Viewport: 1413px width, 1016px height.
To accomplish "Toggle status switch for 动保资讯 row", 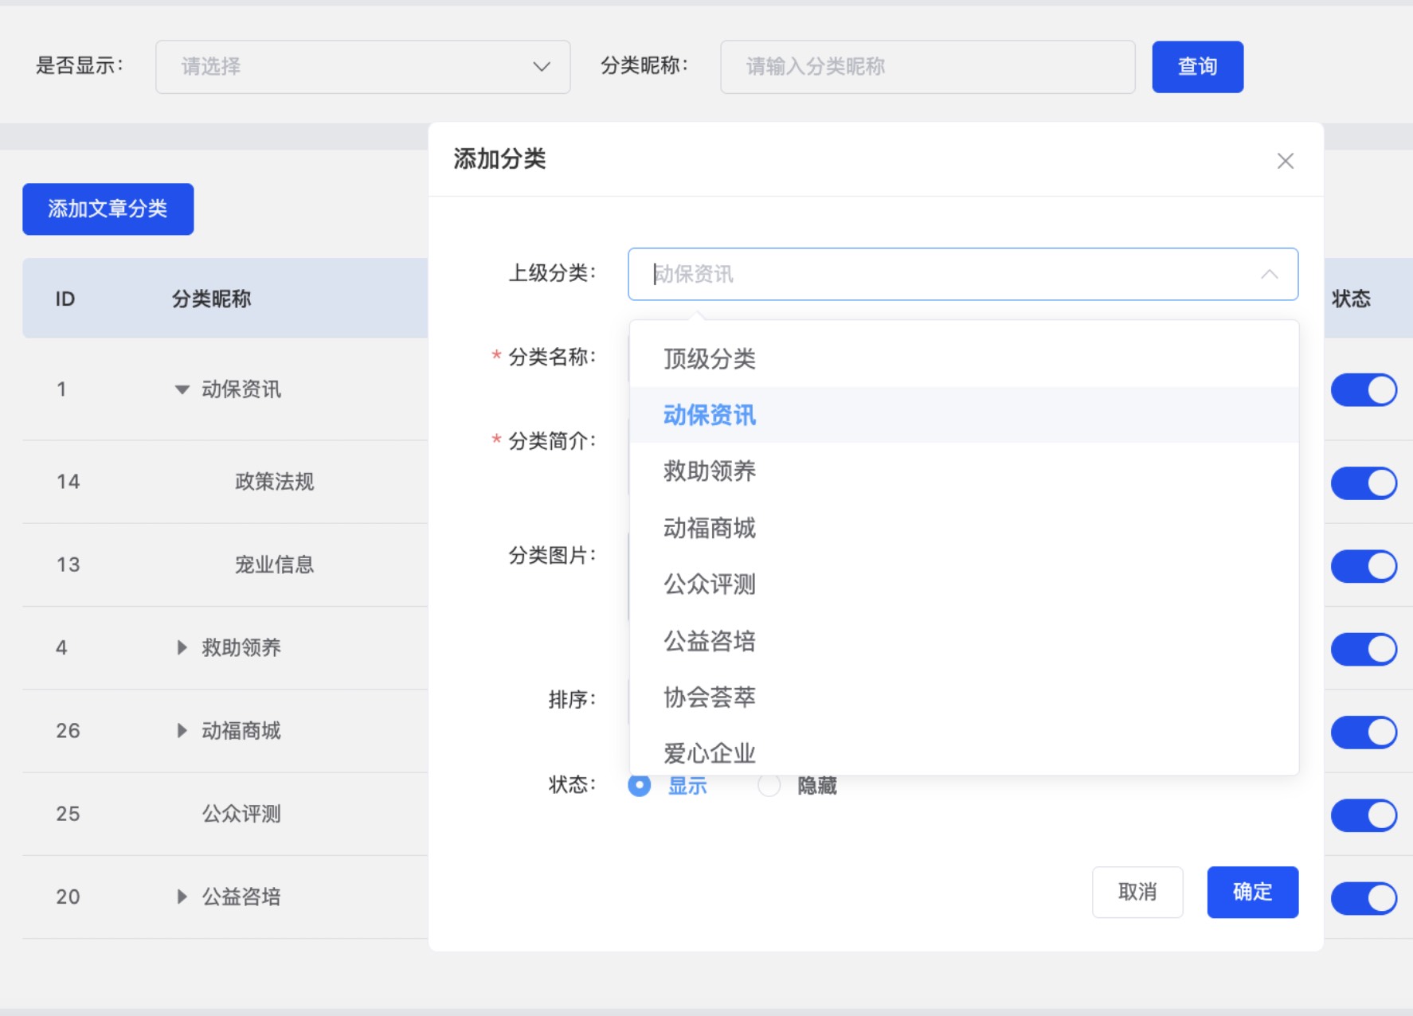I will 1363,390.
